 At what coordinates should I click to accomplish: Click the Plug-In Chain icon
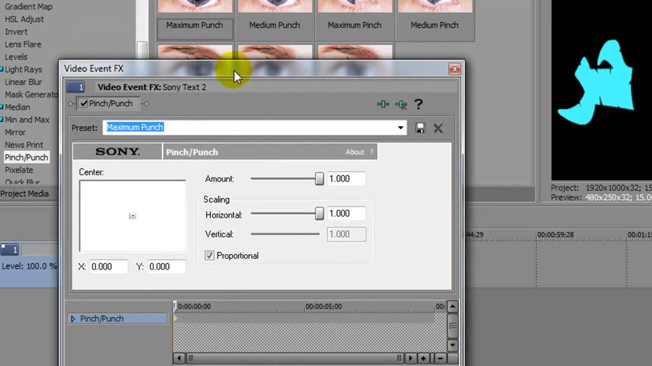[x=383, y=104]
